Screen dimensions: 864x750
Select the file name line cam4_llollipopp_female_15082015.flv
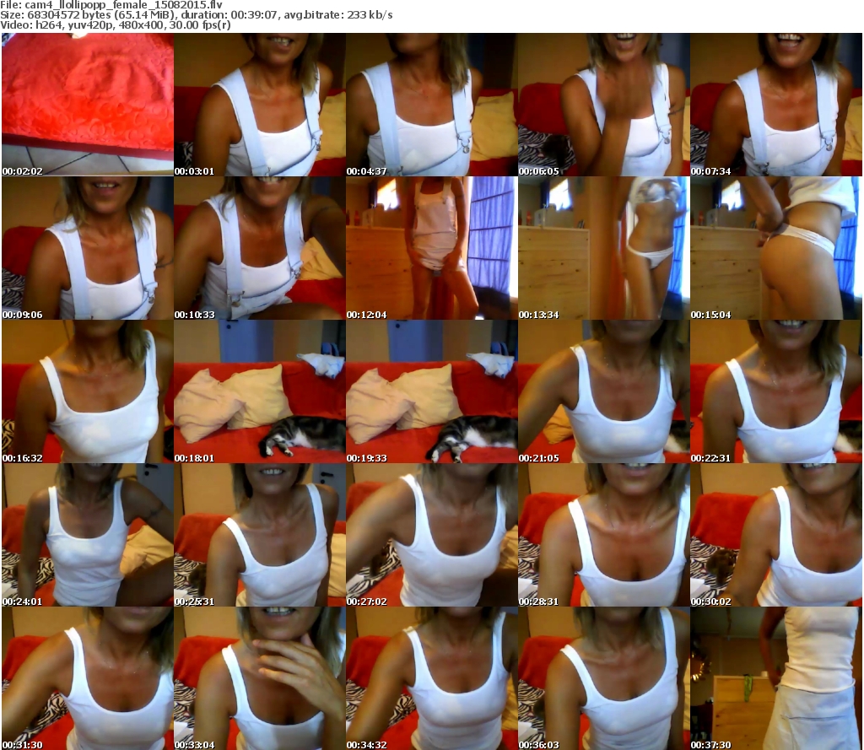pos(111,5)
